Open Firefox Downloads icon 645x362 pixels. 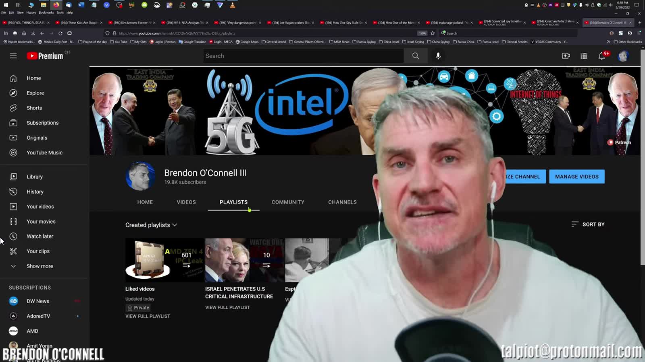33,33
